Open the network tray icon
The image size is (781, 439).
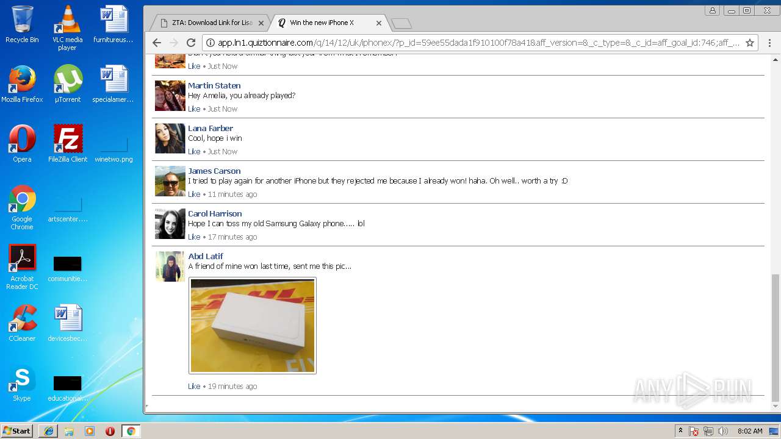tap(708, 431)
